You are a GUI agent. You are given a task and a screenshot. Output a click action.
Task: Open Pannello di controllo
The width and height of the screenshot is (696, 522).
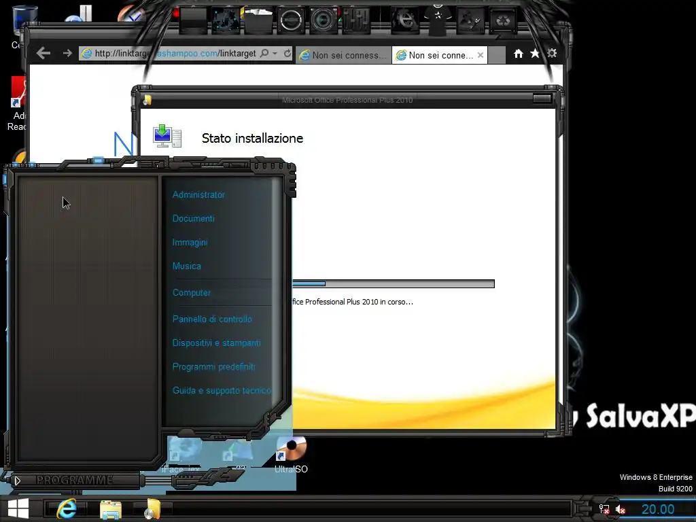click(x=212, y=319)
